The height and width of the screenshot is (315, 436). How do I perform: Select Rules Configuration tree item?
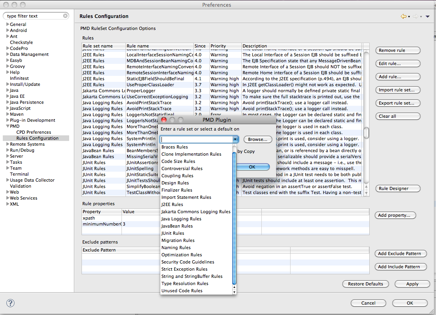point(37,138)
